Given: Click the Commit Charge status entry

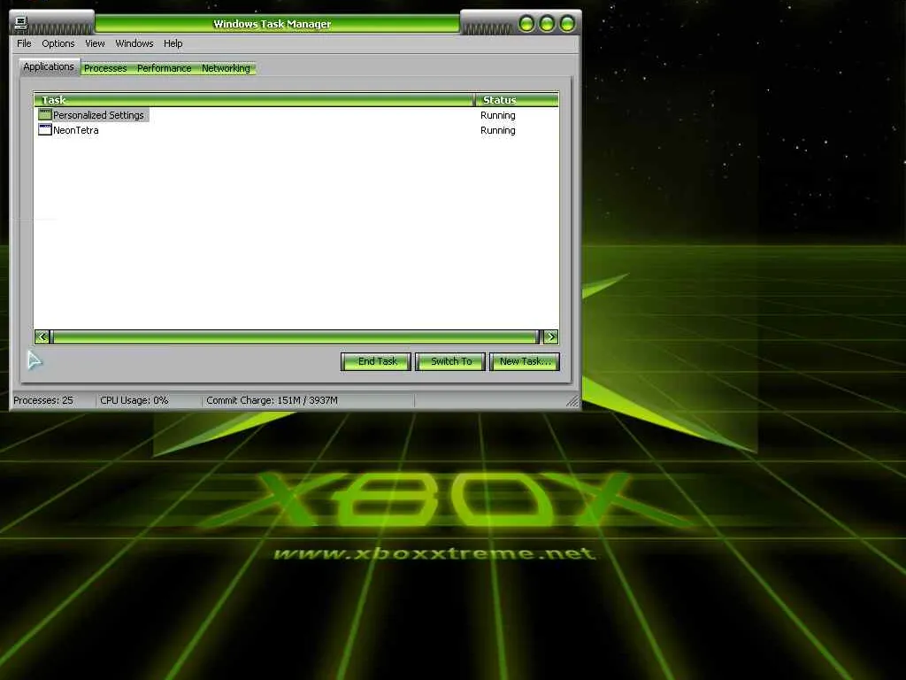Looking at the screenshot, I should (x=273, y=400).
